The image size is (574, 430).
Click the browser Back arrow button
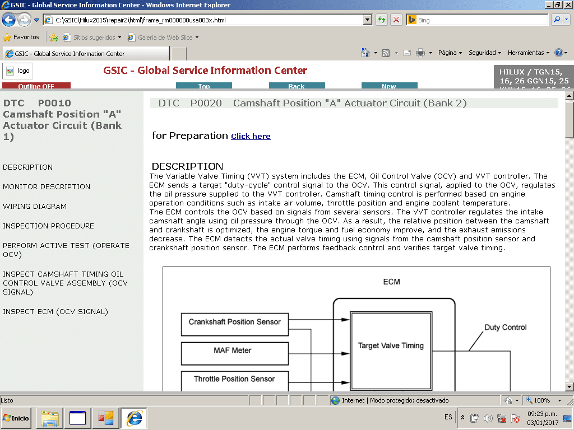pos(9,20)
